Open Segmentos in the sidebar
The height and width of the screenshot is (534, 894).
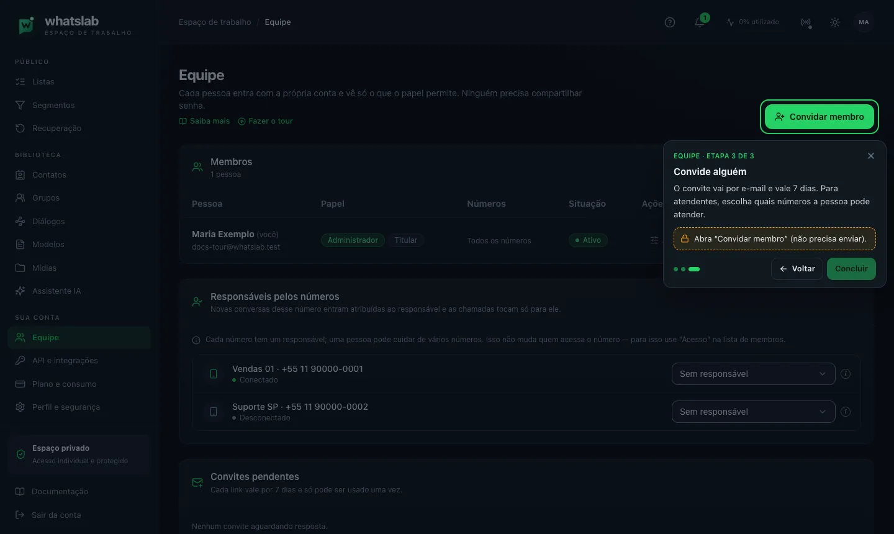[79, 106]
